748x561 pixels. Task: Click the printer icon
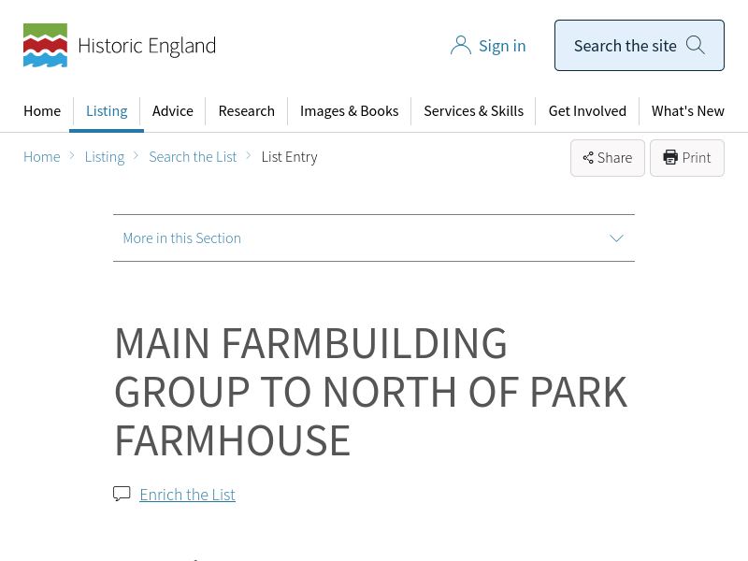pos(670,158)
